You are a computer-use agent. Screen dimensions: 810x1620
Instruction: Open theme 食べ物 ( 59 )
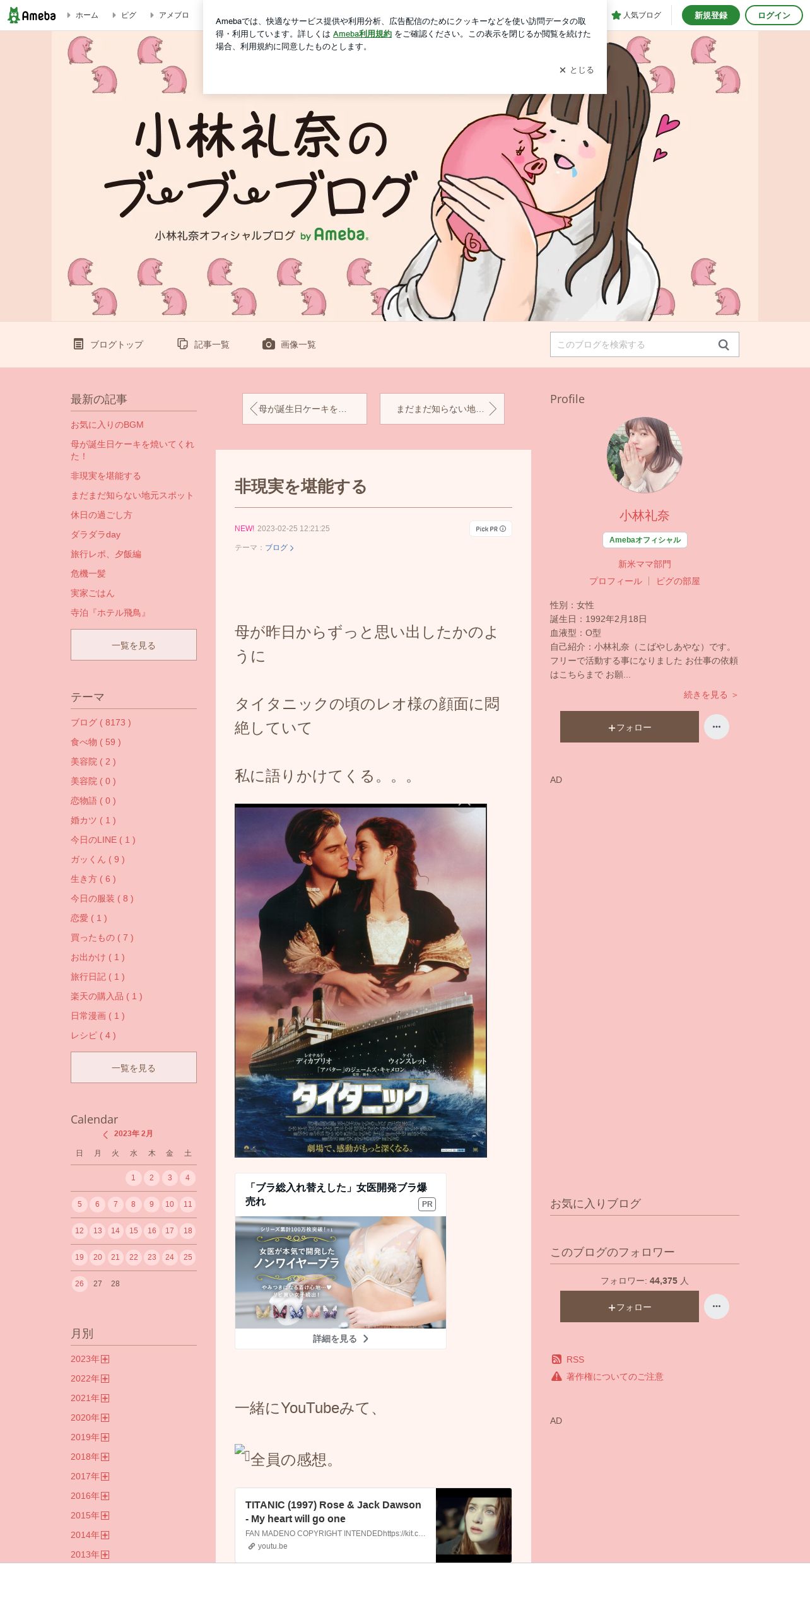point(96,742)
